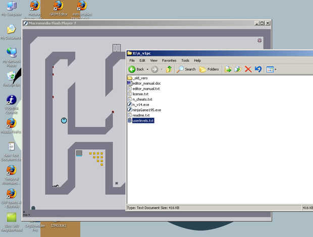Click the gray thwump block in game
313x237 pixels.
(79, 153)
